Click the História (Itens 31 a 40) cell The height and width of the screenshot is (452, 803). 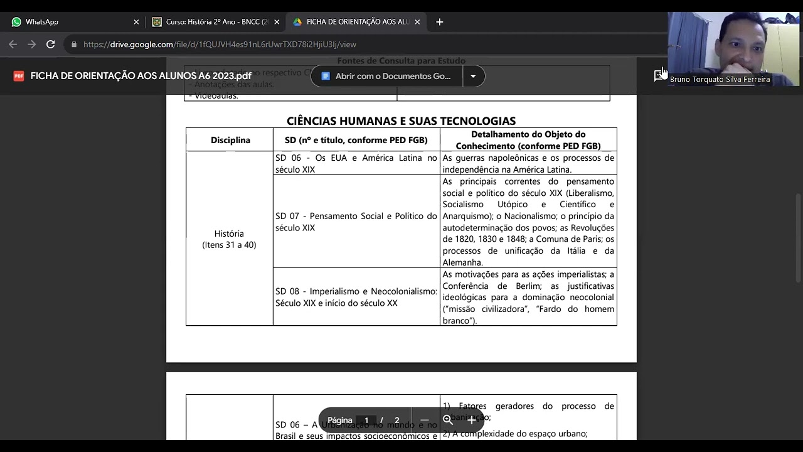coord(230,239)
